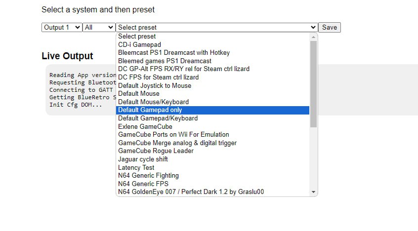Pick Bleemed games PS1 Dreamcast preset

(x=213, y=61)
